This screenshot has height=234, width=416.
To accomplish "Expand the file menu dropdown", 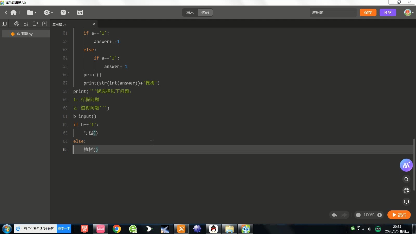I will pos(32,12).
